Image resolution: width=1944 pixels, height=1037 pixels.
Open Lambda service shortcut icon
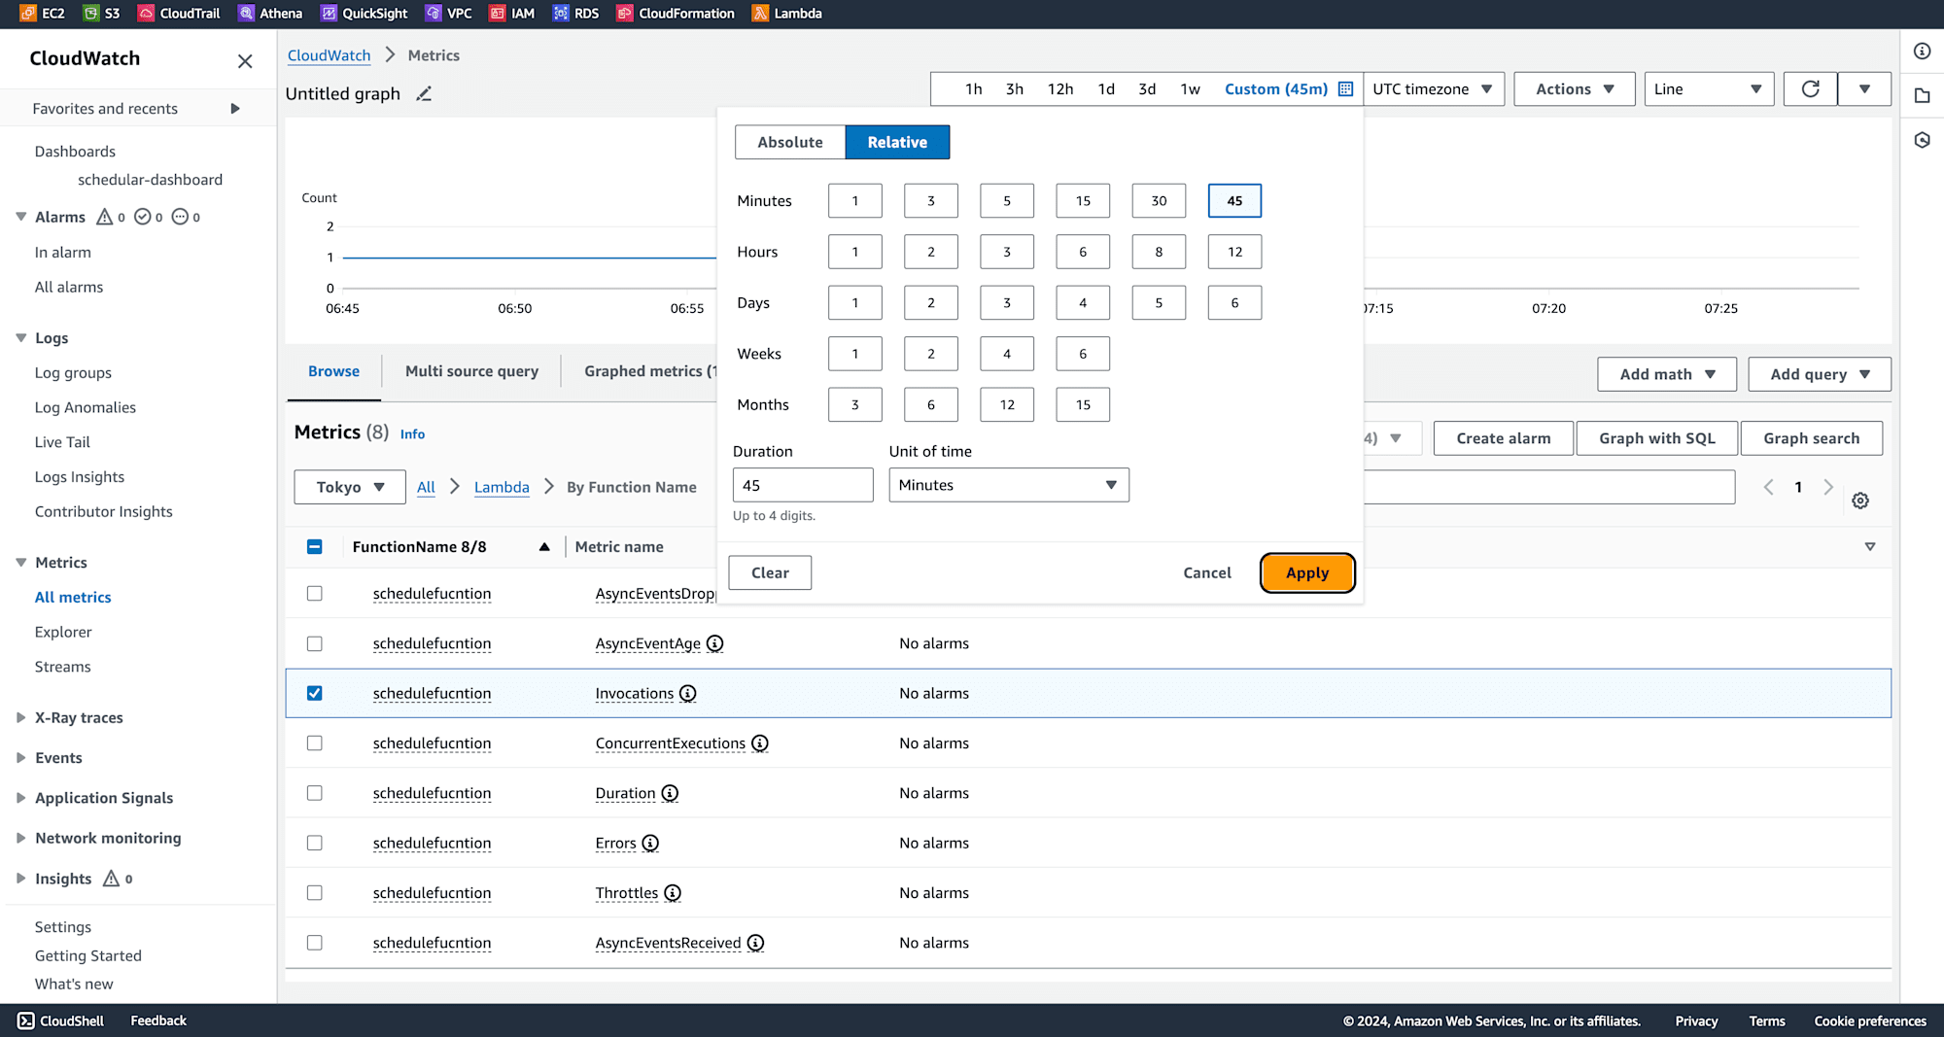(x=760, y=13)
